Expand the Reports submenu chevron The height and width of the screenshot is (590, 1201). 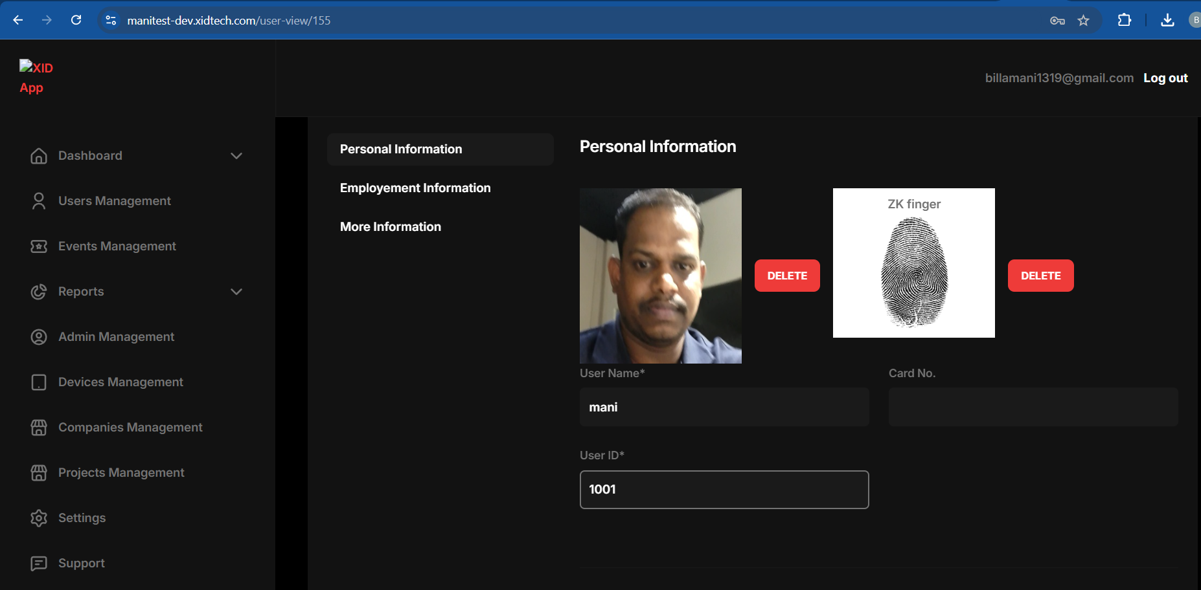(x=236, y=292)
